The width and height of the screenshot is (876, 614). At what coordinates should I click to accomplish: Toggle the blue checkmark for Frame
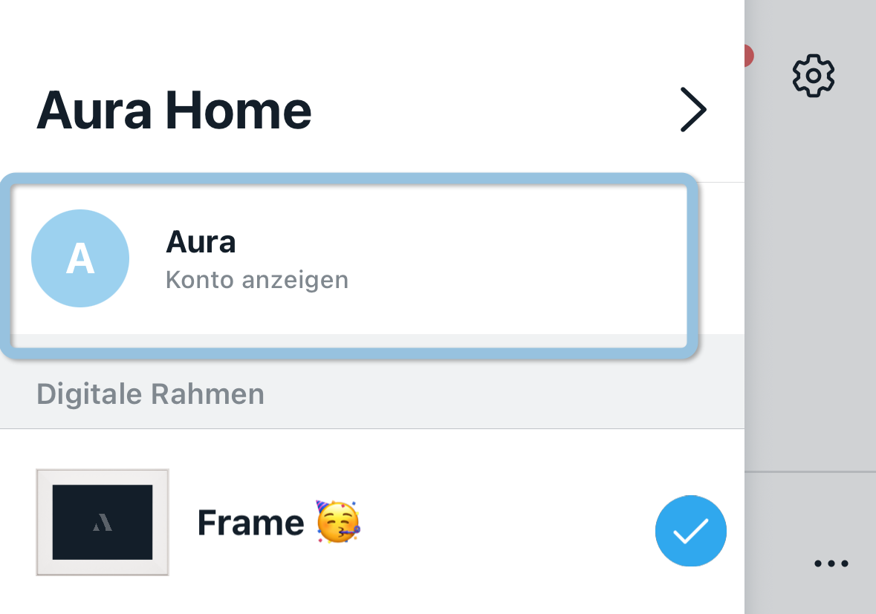click(690, 530)
